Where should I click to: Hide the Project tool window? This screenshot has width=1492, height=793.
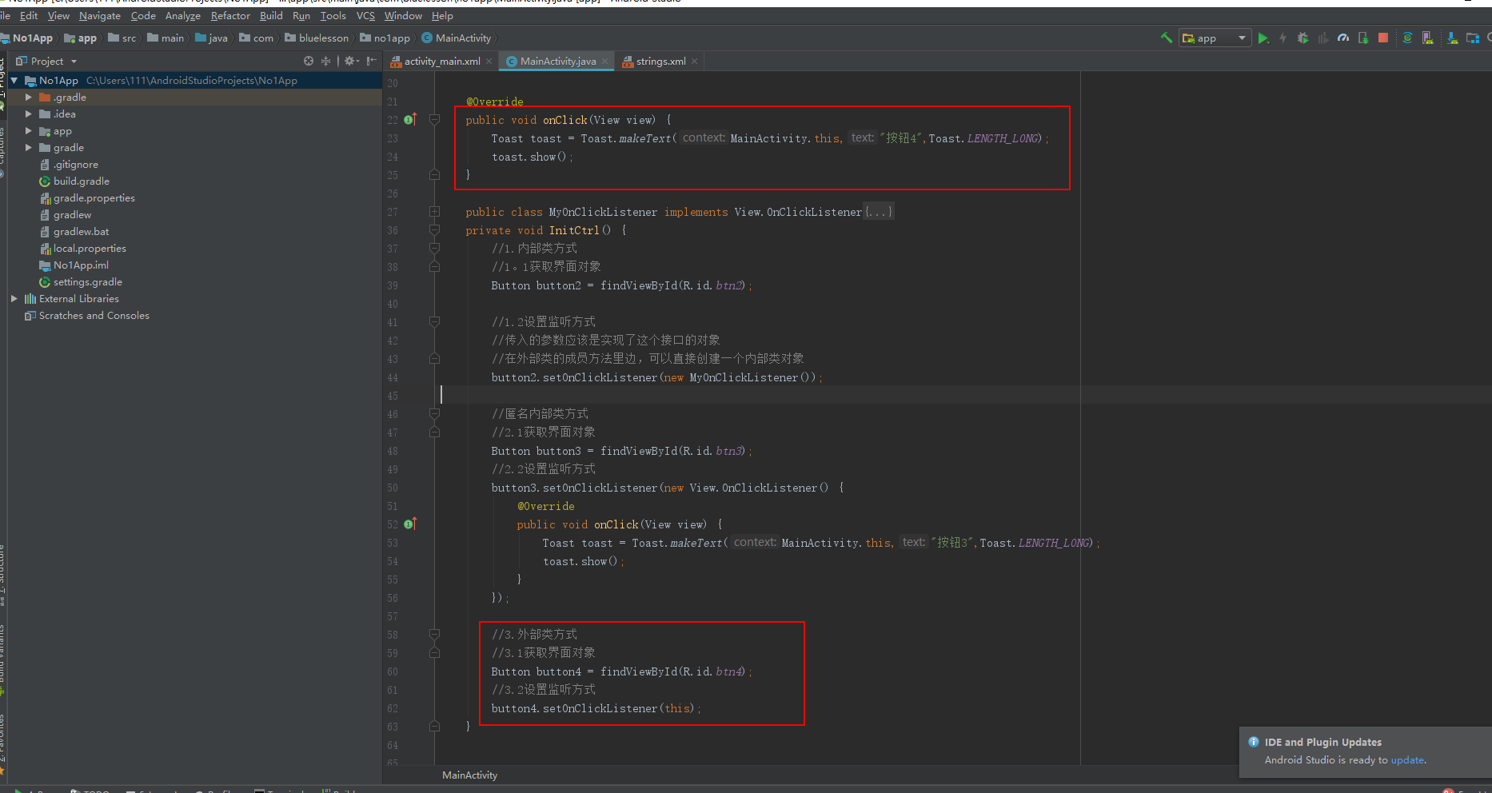tap(371, 61)
